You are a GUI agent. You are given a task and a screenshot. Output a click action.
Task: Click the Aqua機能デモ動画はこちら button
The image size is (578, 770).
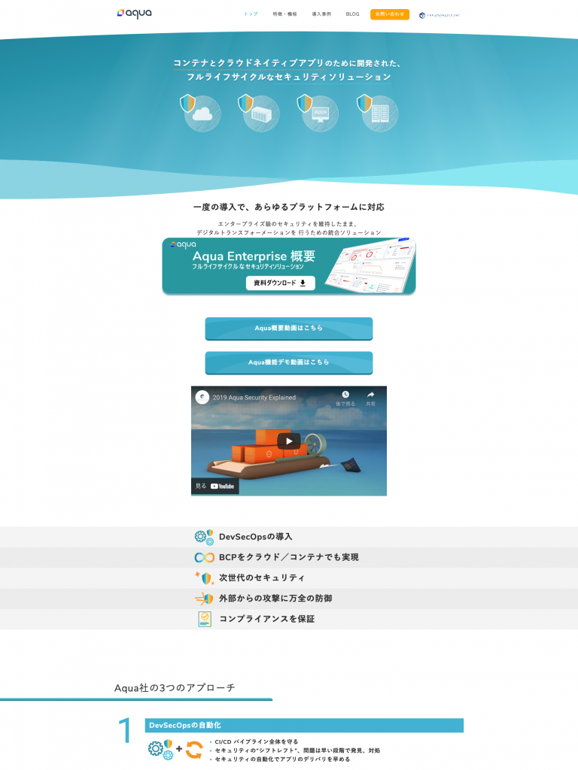[289, 363]
